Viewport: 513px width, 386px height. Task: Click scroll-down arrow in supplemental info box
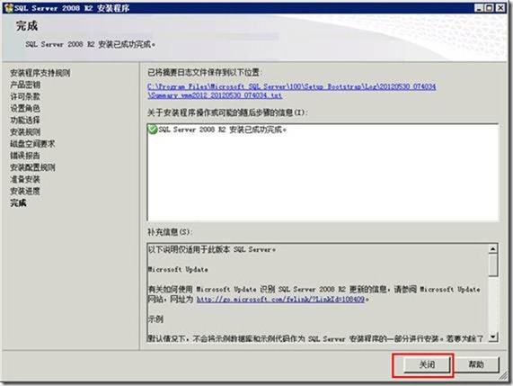(x=493, y=337)
